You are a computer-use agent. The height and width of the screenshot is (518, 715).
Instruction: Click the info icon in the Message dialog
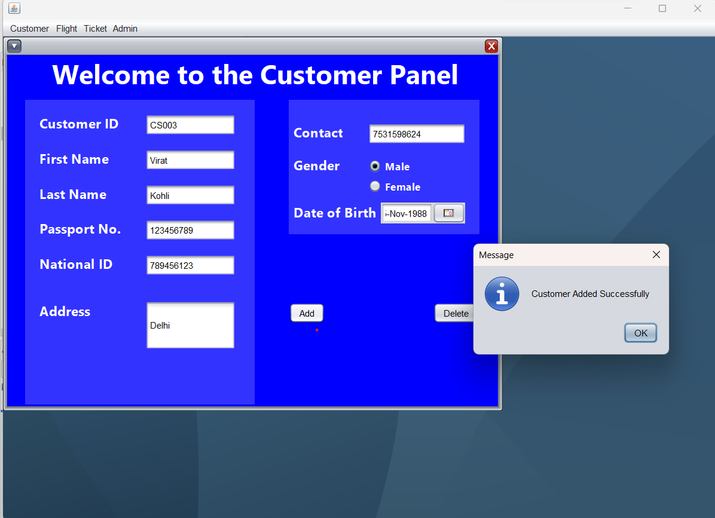[502, 293]
